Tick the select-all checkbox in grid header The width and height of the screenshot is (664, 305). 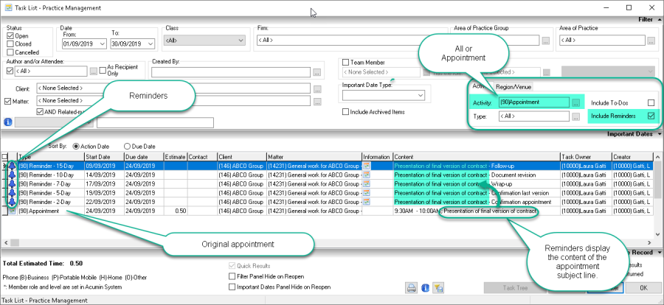[4, 157]
